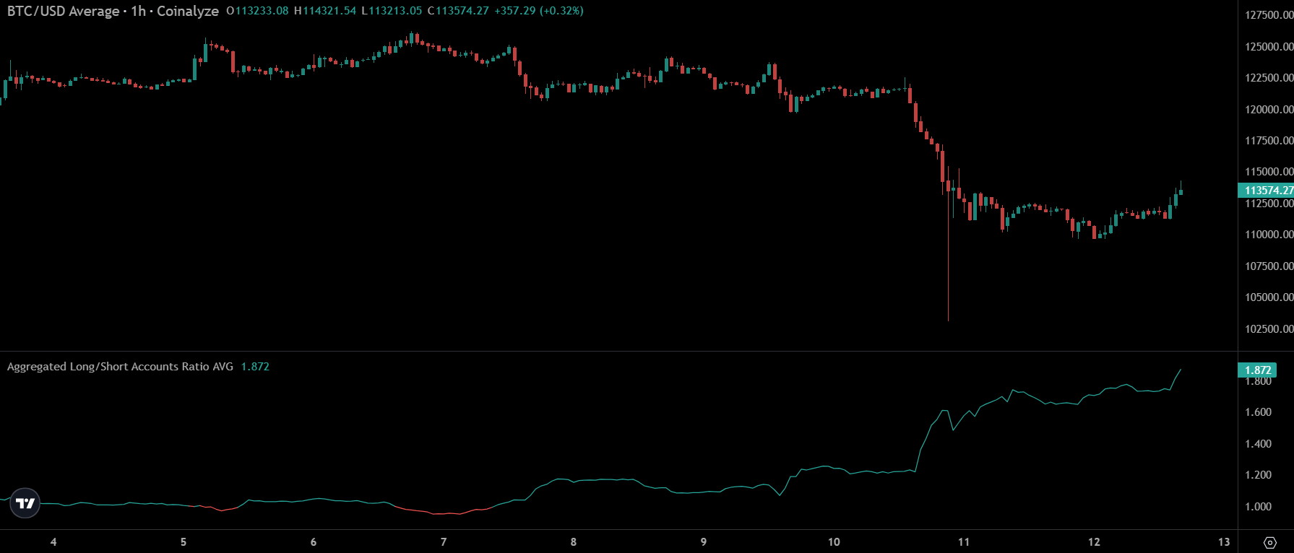The height and width of the screenshot is (553, 1294).
Task: Click date 13 on the time axis
Action: 1224,541
